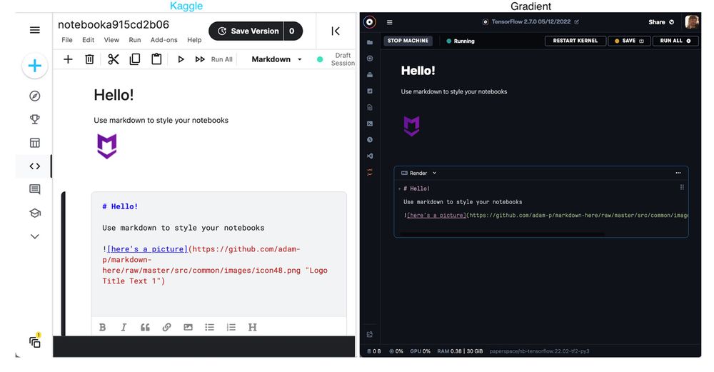The height and width of the screenshot is (372, 714).
Task: Click the scissors cut cell icon
Action: (114, 59)
